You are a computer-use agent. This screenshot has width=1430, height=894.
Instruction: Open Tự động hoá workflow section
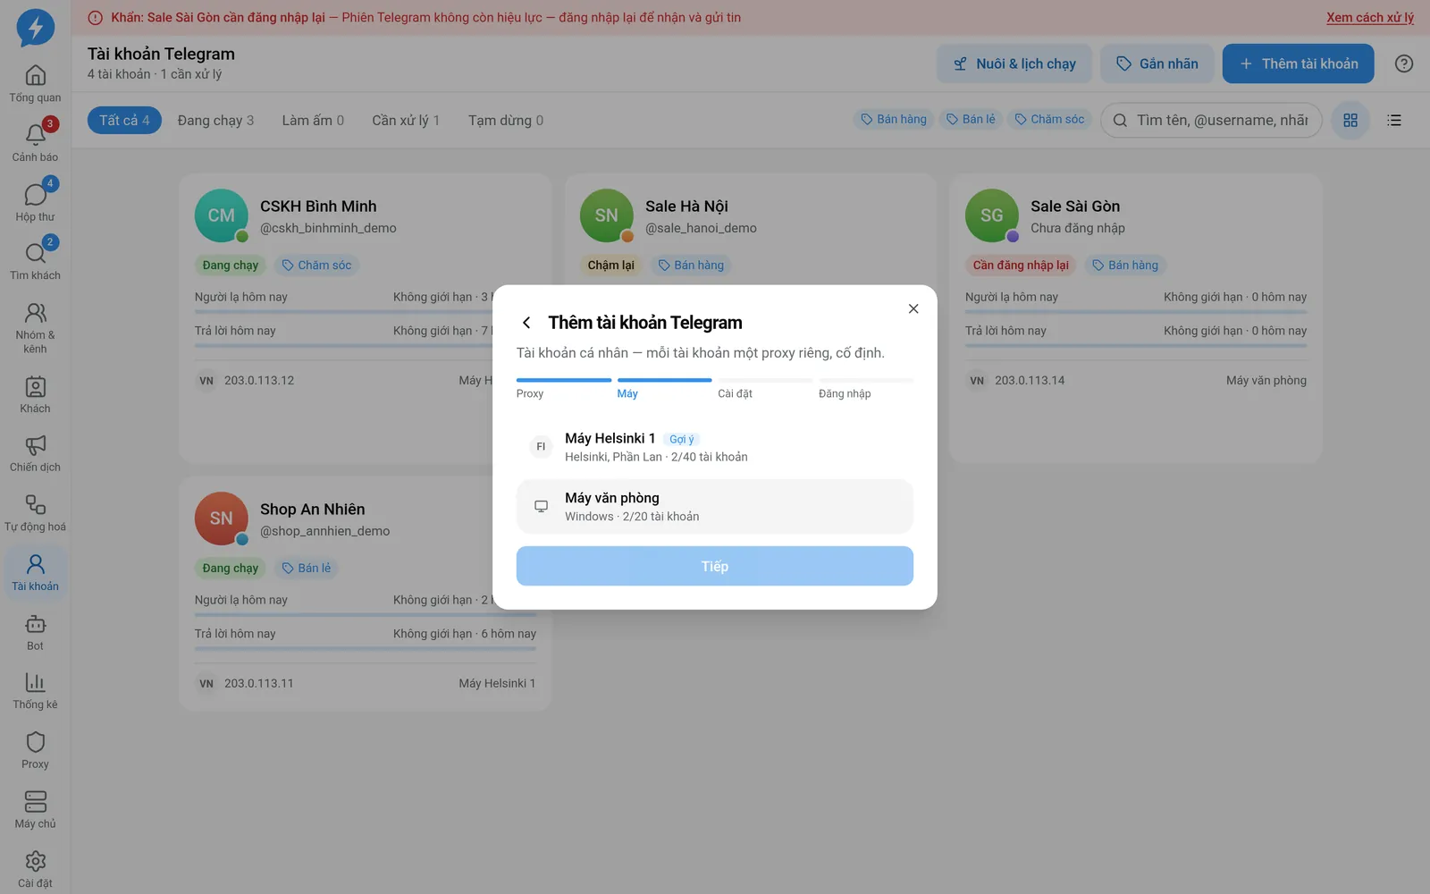(x=35, y=514)
